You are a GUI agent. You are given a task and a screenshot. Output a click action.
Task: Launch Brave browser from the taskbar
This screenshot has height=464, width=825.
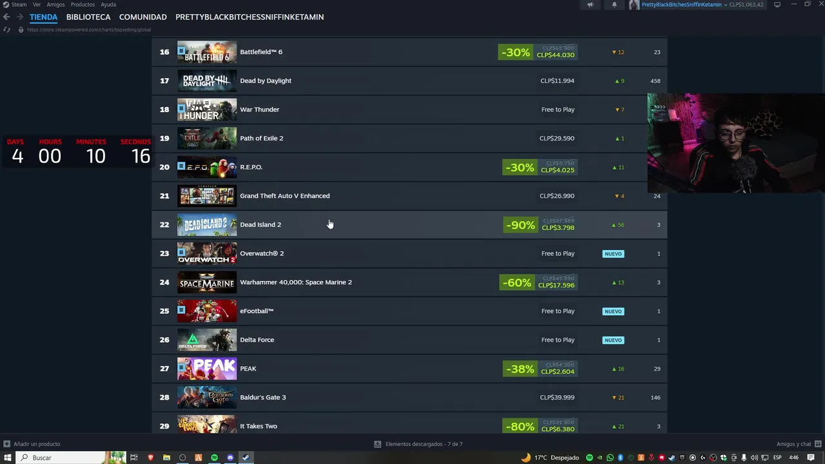(x=150, y=458)
